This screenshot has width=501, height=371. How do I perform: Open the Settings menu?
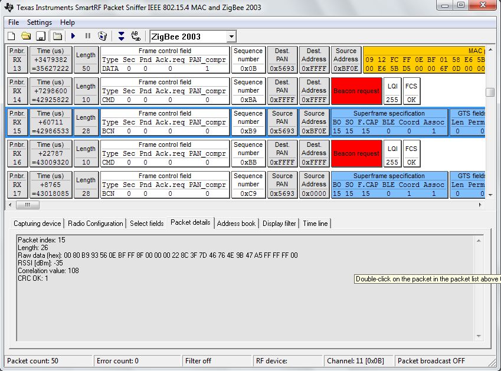point(40,22)
